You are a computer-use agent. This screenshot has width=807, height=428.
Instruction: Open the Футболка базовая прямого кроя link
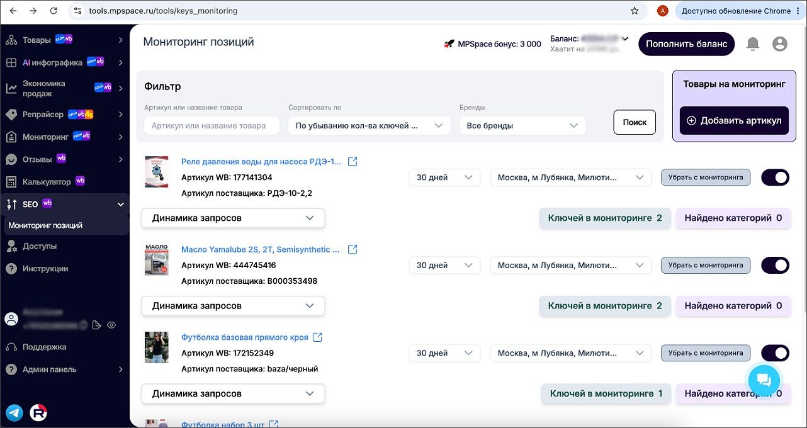pos(245,337)
